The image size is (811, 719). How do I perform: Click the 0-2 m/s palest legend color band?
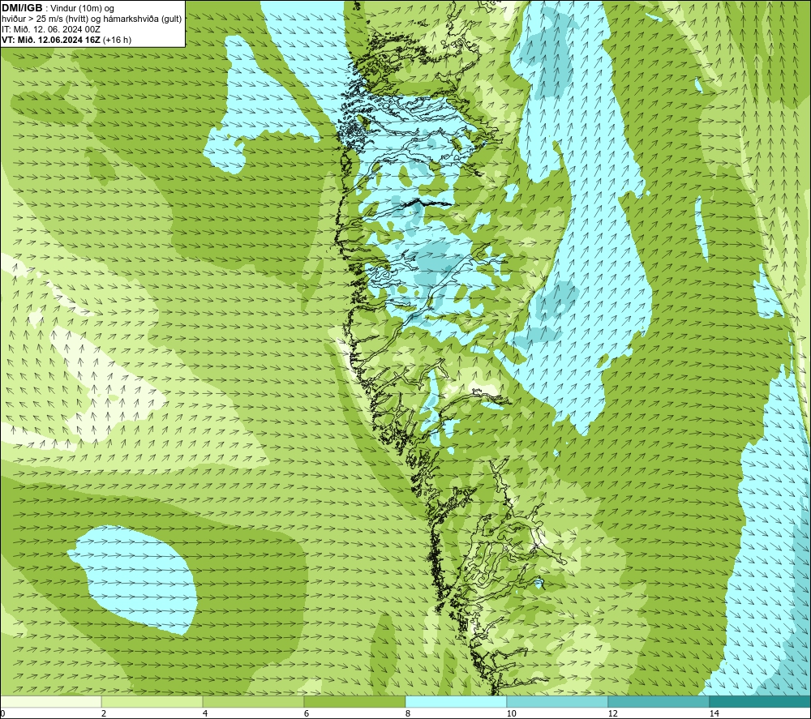(50, 701)
